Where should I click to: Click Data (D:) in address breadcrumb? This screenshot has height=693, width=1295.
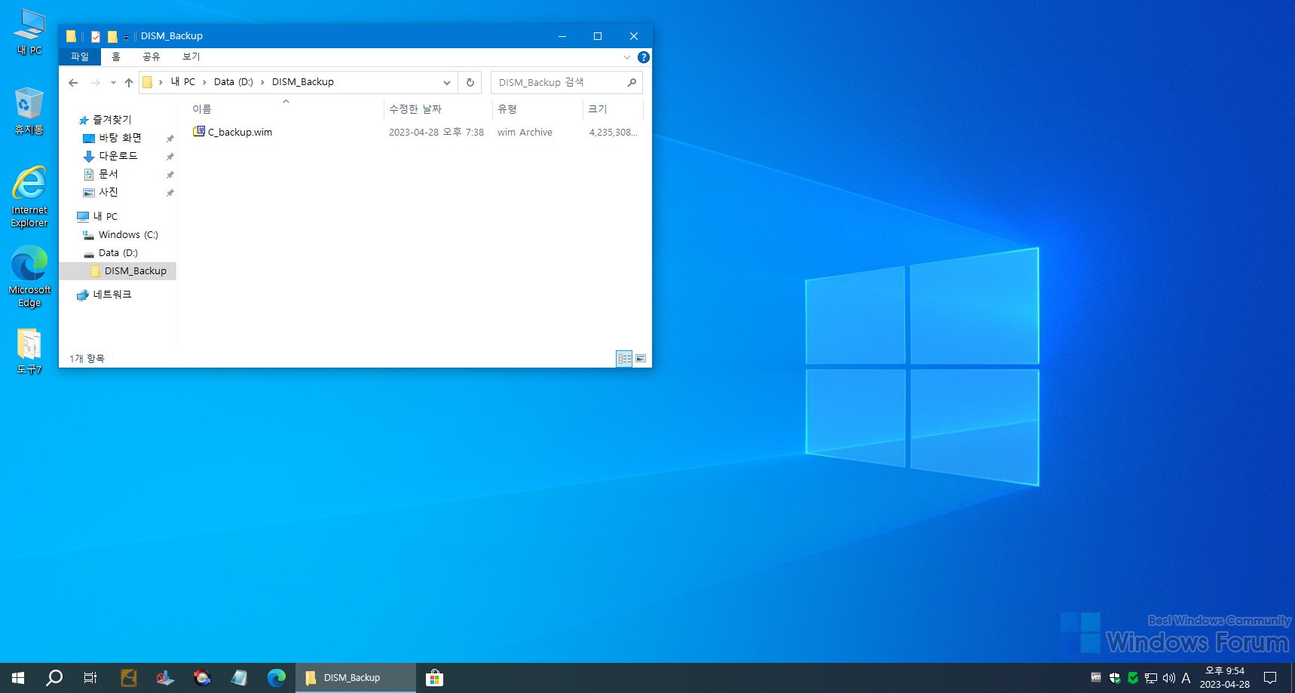tap(234, 82)
